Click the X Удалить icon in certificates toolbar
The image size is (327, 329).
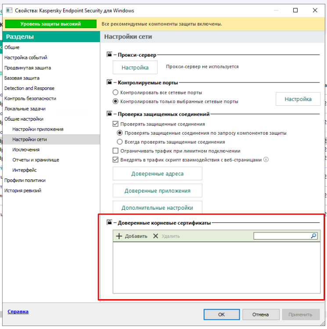coord(155,236)
